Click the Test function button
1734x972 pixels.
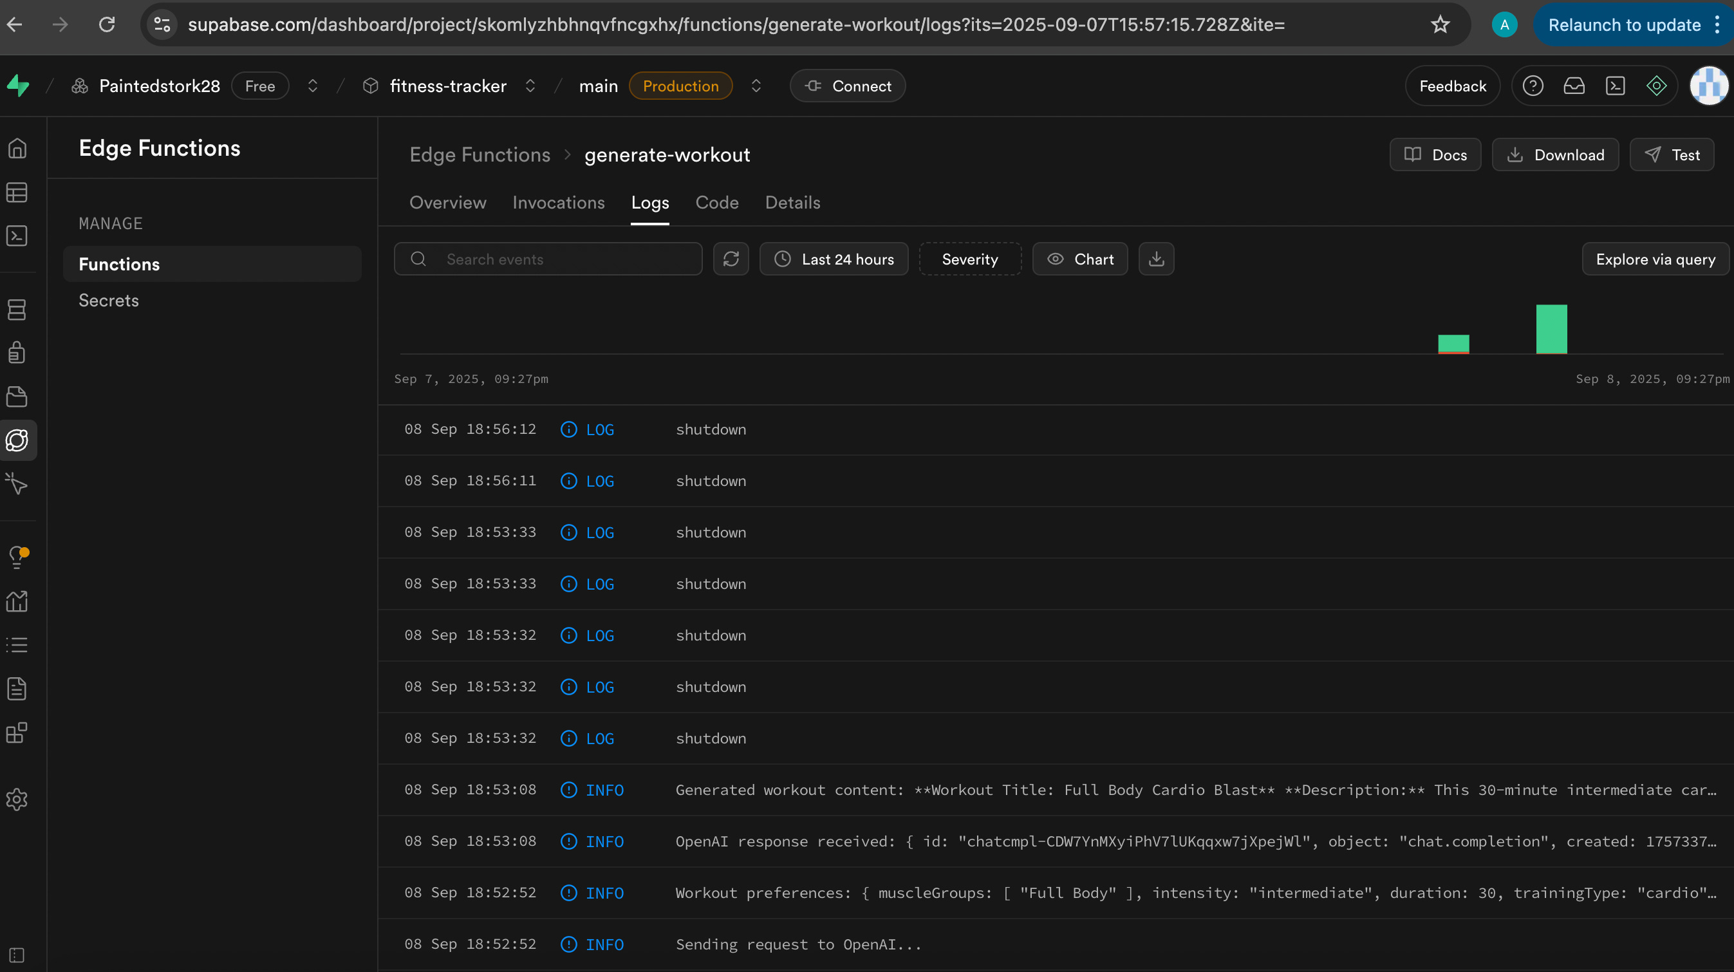1672,155
